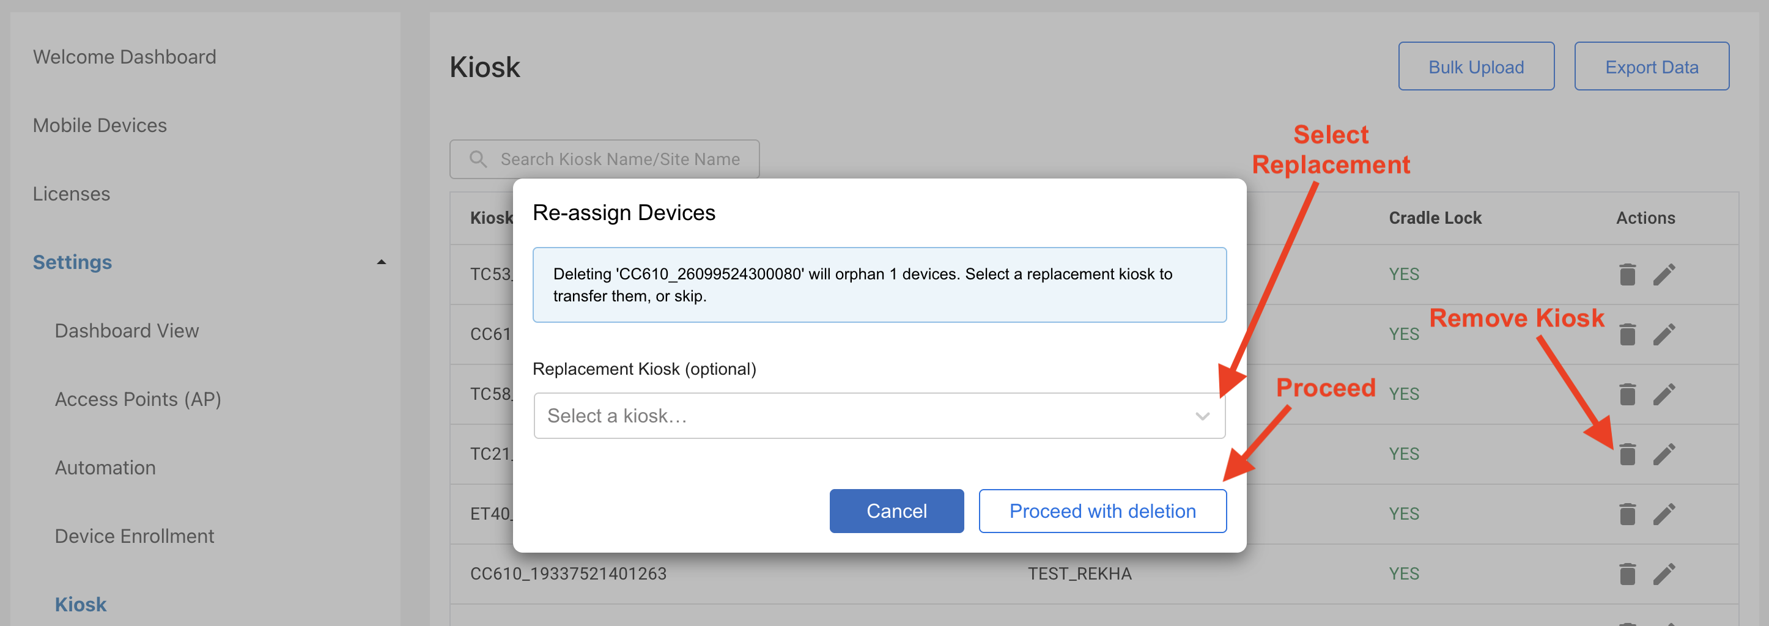This screenshot has height=626, width=1769.
Task: Open Access Points (AP) settings
Action: click(x=138, y=399)
